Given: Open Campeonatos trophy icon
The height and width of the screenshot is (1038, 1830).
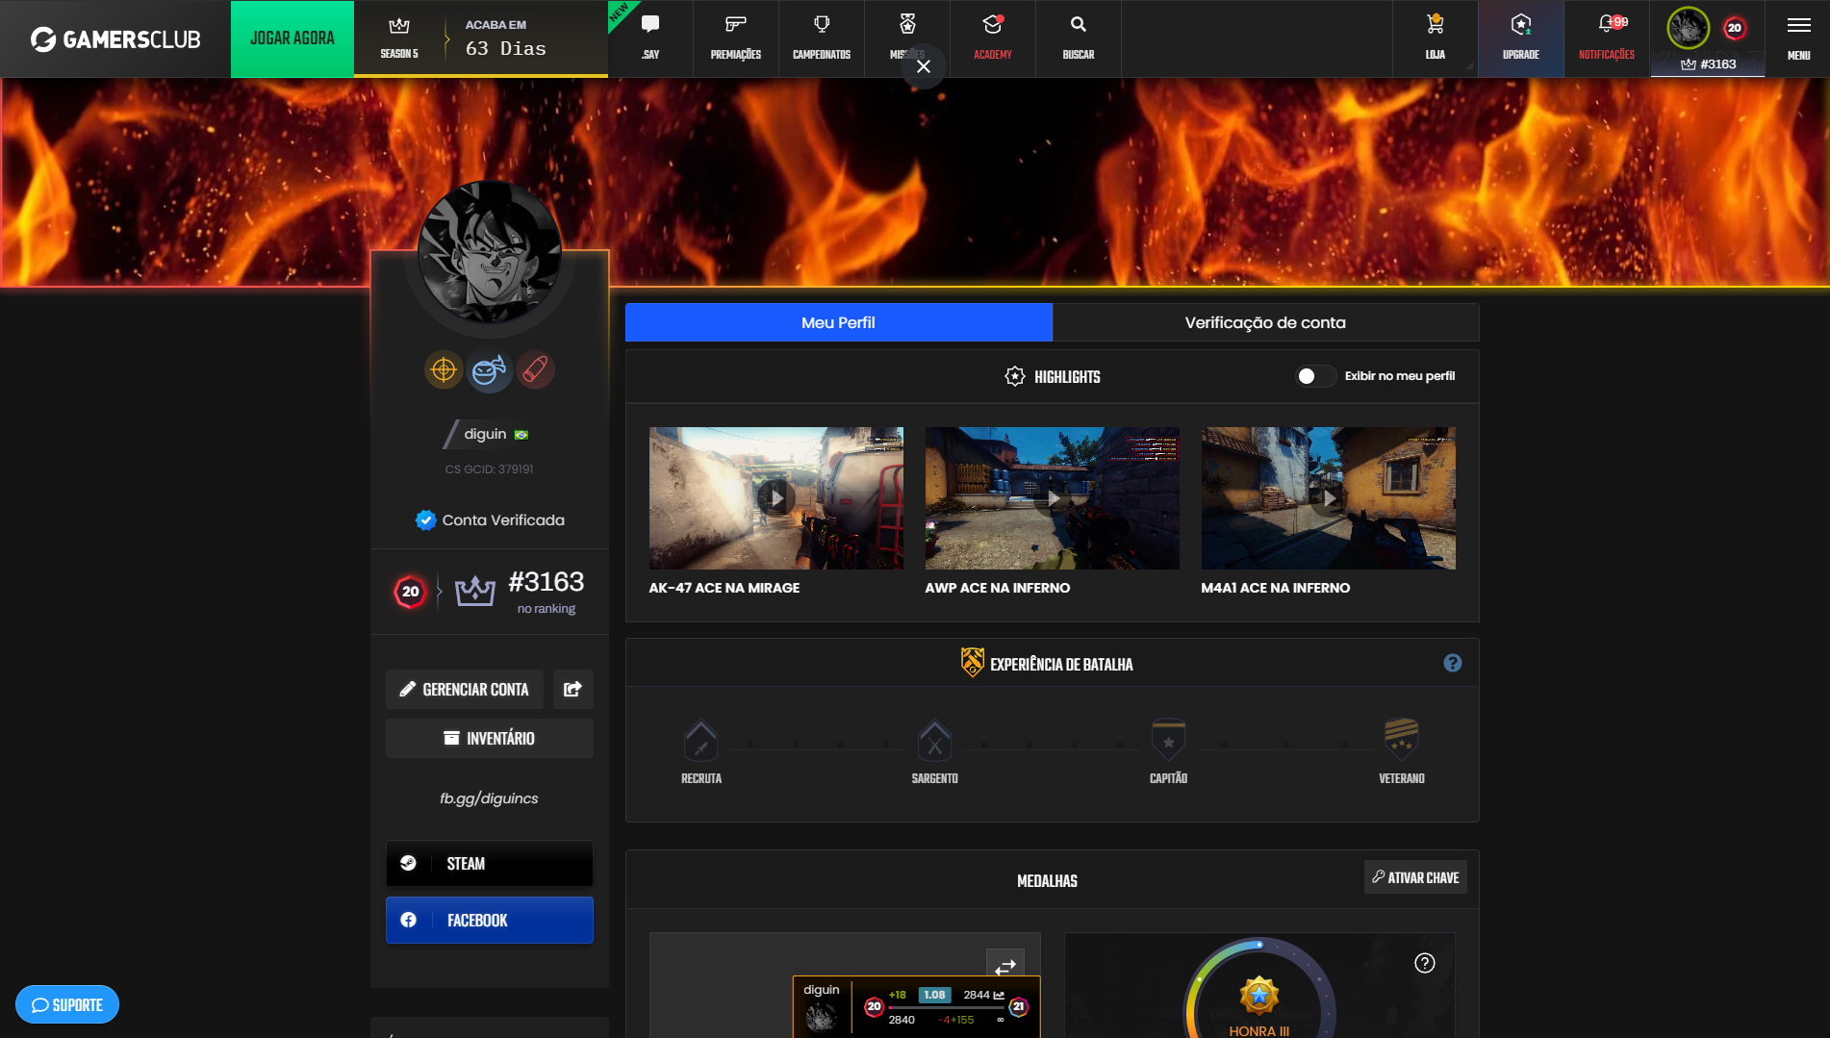Looking at the screenshot, I should (x=822, y=25).
